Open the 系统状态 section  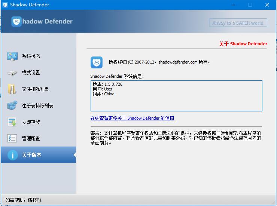click(x=39, y=56)
